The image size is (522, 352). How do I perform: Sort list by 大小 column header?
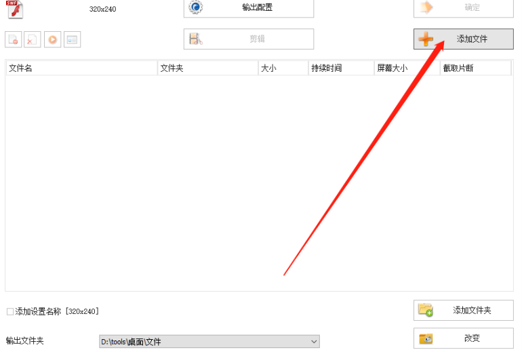pyautogui.click(x=283, y=69)
